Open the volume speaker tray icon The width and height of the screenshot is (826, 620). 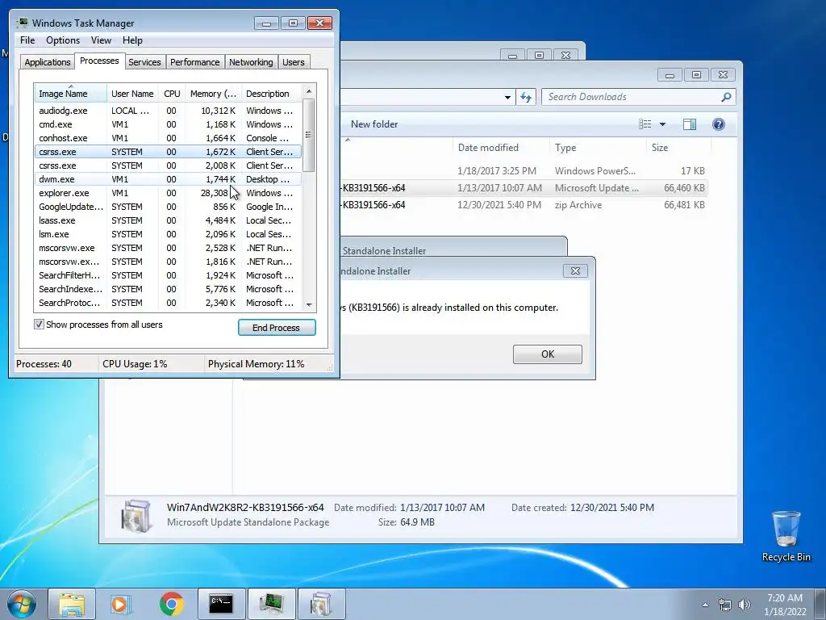pyautogui.click(x=745, y=605)
